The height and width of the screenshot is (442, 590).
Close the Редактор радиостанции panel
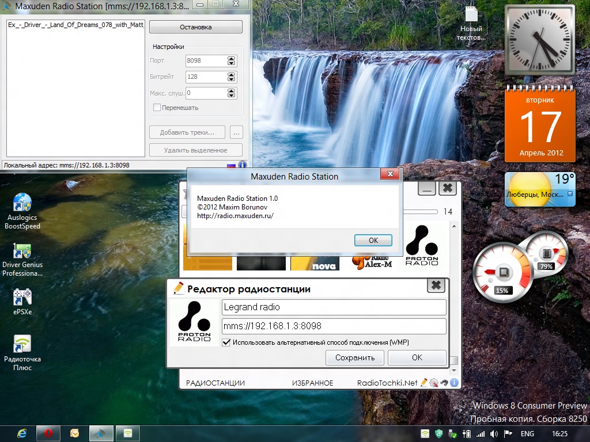pos(436,285)
